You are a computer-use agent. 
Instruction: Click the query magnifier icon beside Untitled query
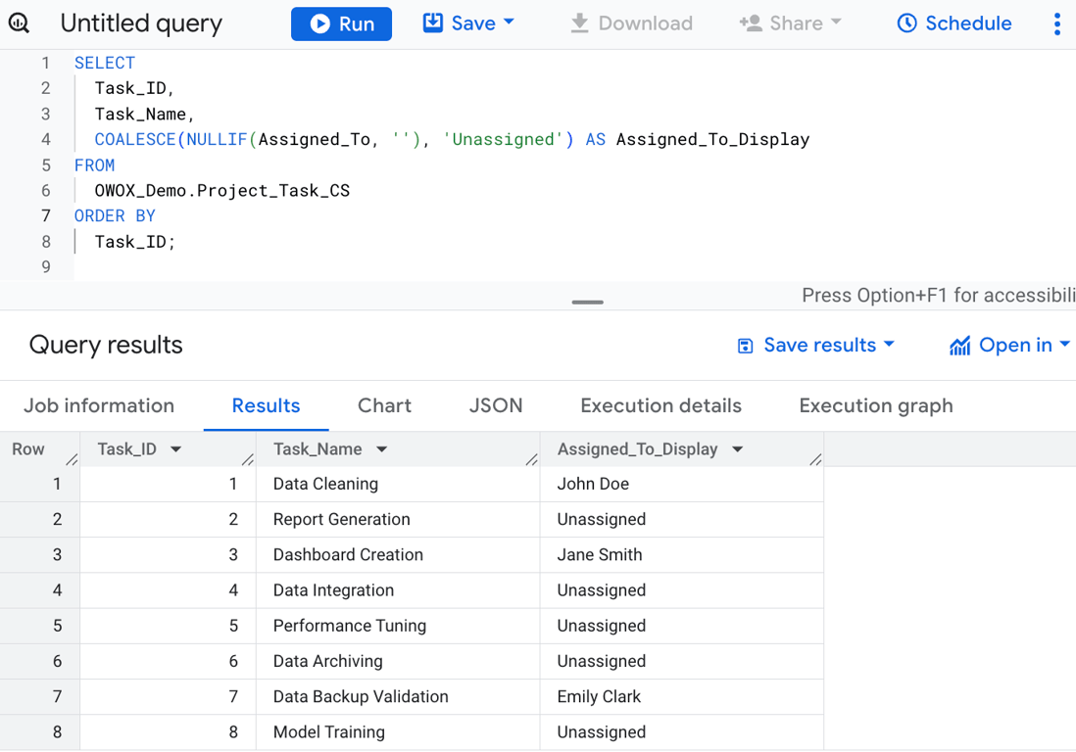click(x=19, y=23)
